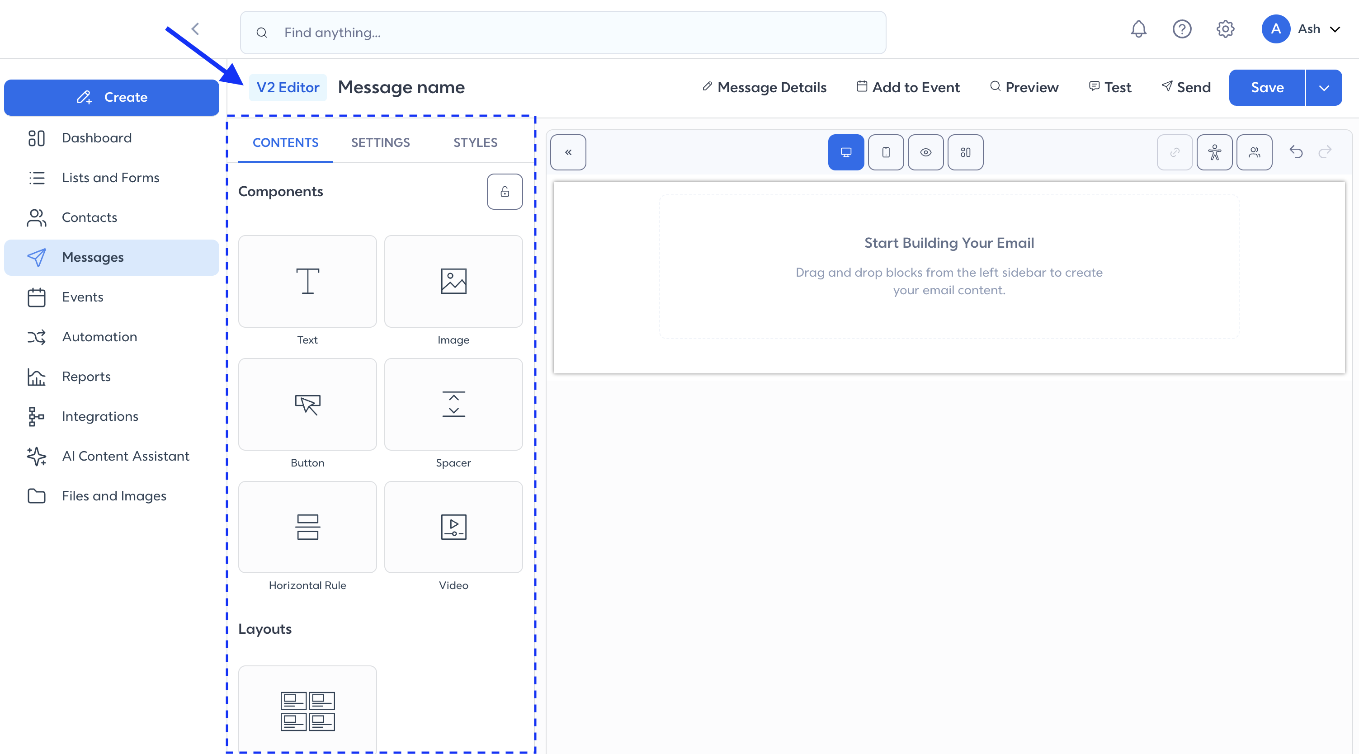Click the Test button

click(1110, 87)
